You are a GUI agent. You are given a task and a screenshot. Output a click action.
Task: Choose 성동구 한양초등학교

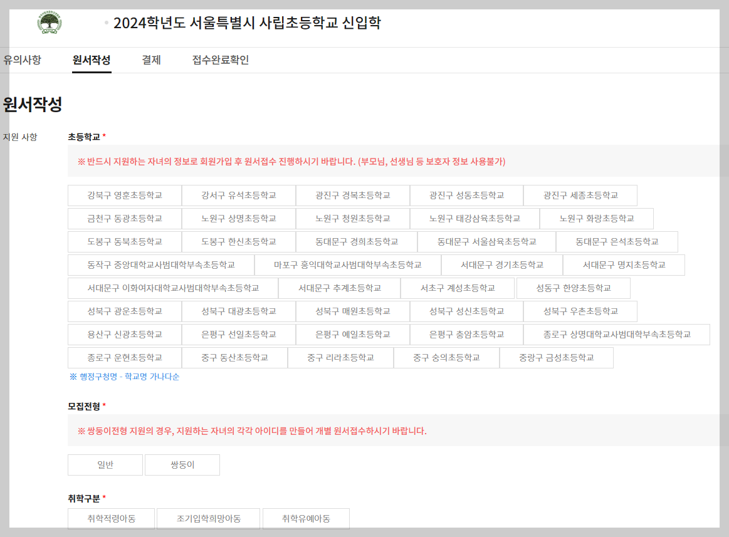(574, 288)
